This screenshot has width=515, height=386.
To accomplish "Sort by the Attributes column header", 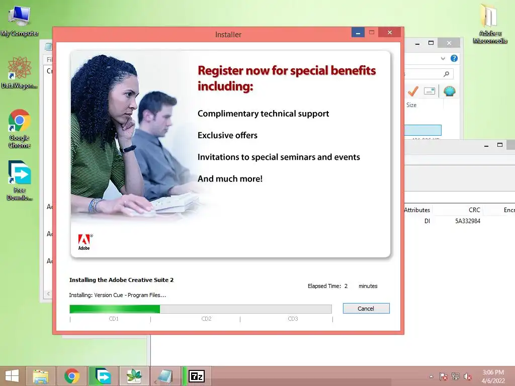I will 417,210.
